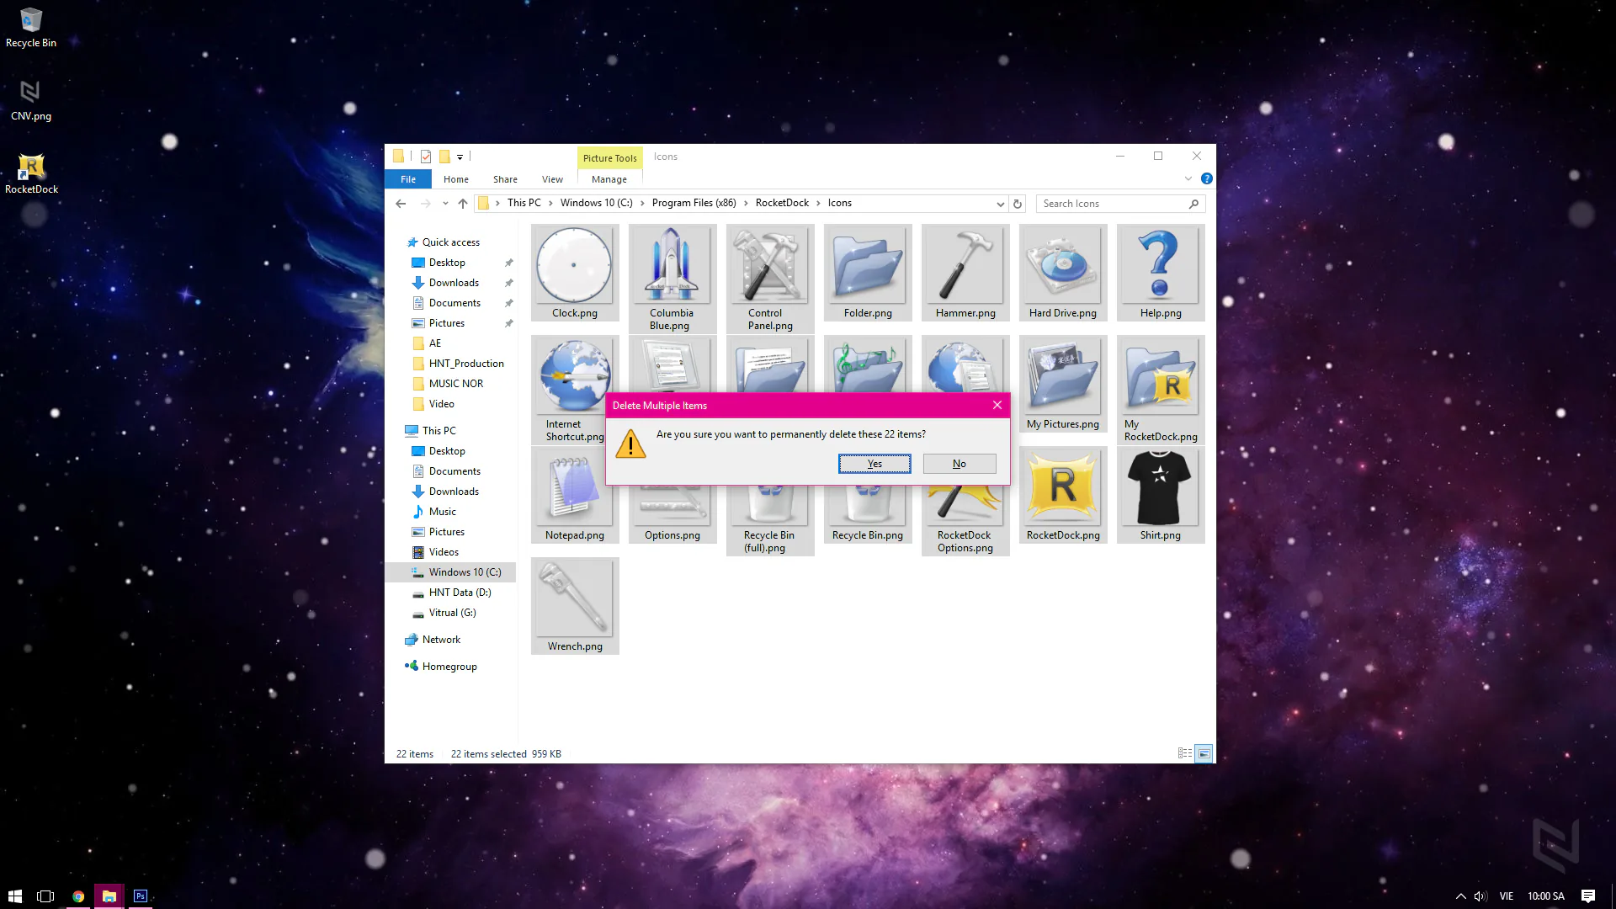Select the Control Panel.png icon
1616x909 pixels.
[770, 279]
